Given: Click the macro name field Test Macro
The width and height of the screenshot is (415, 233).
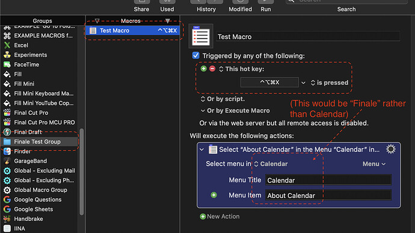Looking at the screenshot, I should coord(309,37).
